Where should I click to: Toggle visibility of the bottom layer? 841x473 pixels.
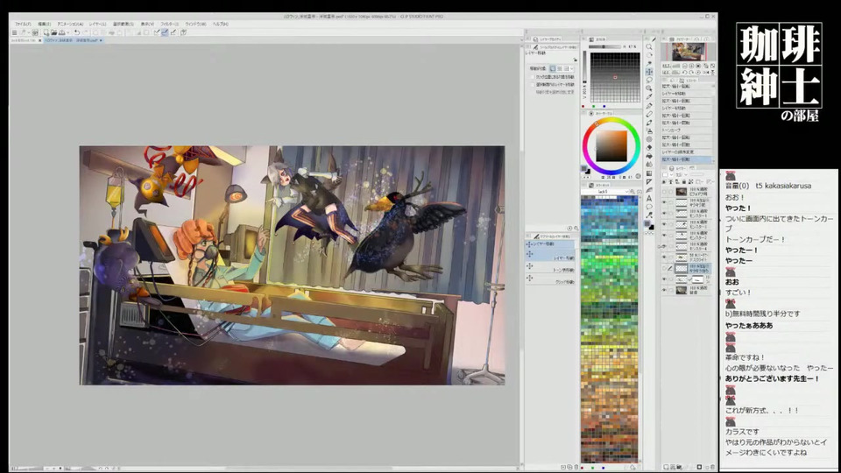point(665,288)
